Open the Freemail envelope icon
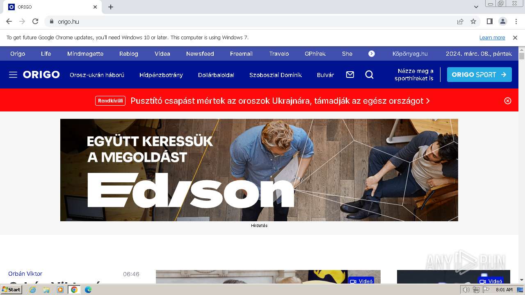Image resolution: width=525 pixels, height=295 pixels. click(x=350, y=75)
